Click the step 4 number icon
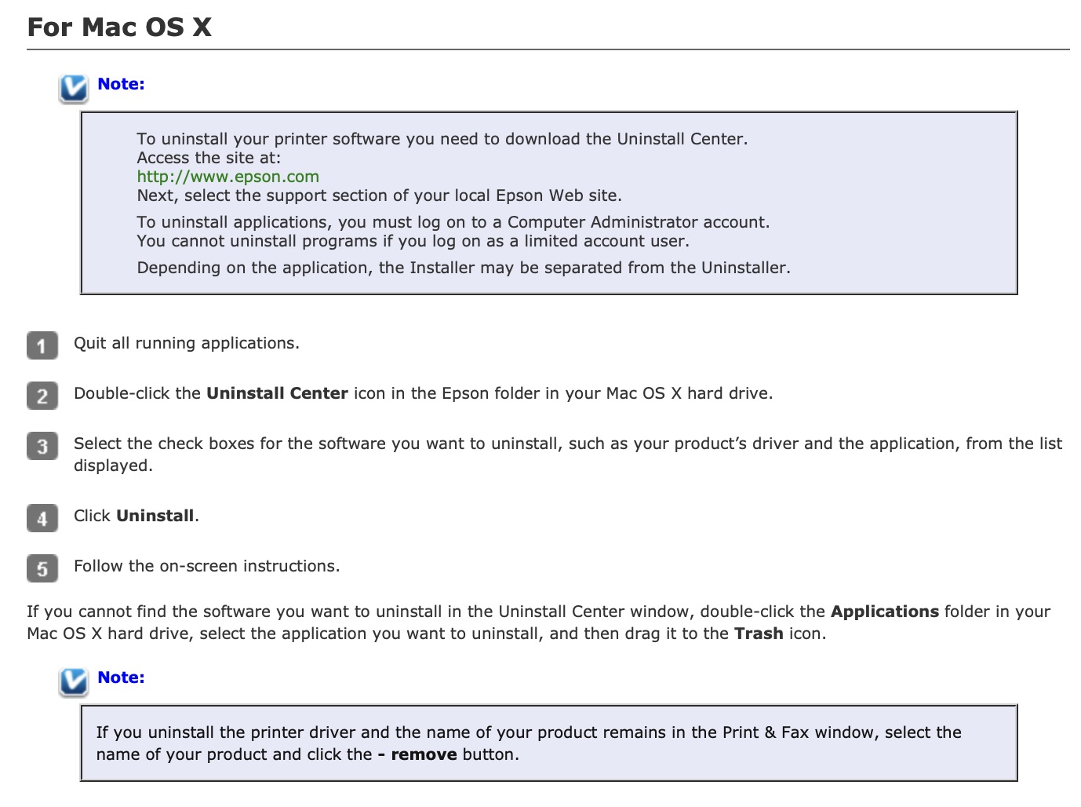 tap(42, 518)
